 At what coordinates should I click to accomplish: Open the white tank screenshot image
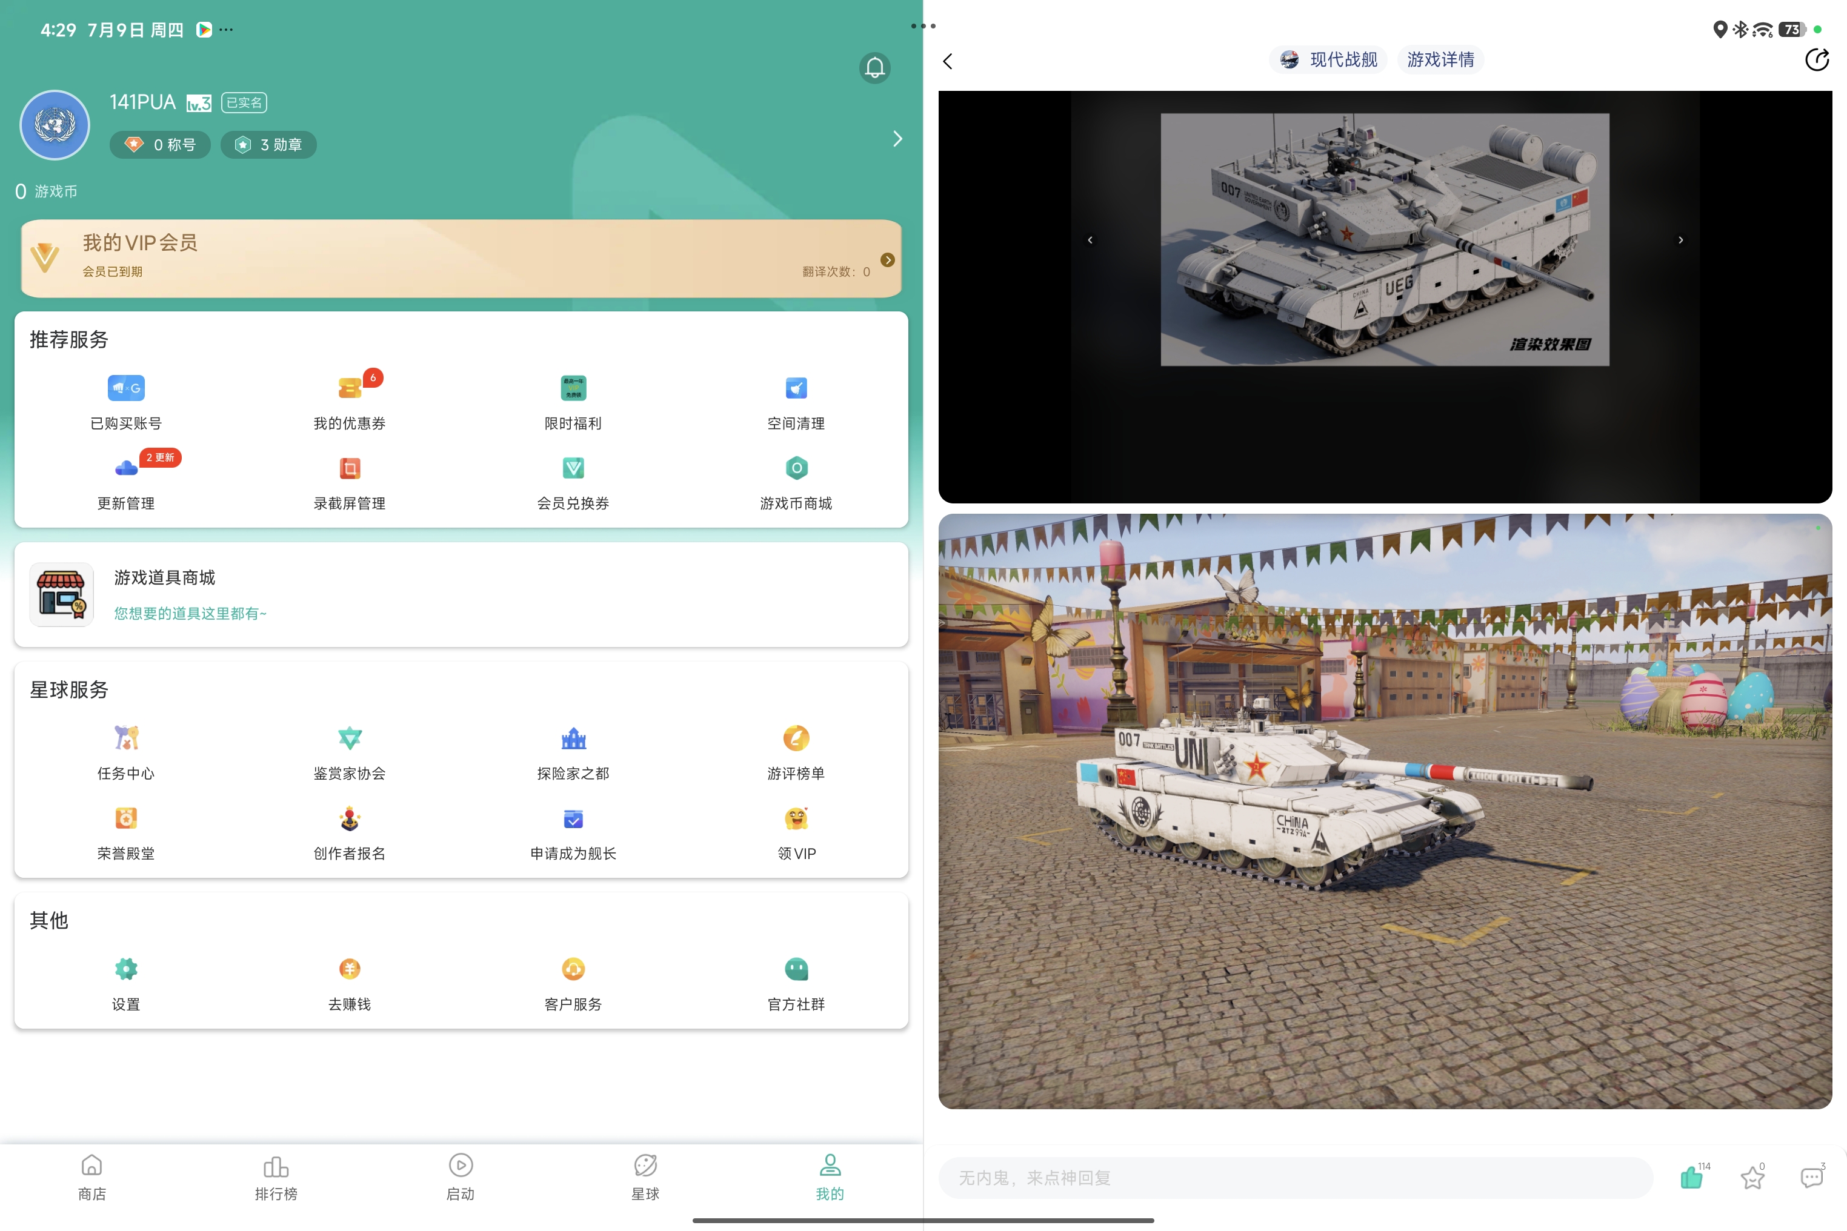tap(1385, 812)
